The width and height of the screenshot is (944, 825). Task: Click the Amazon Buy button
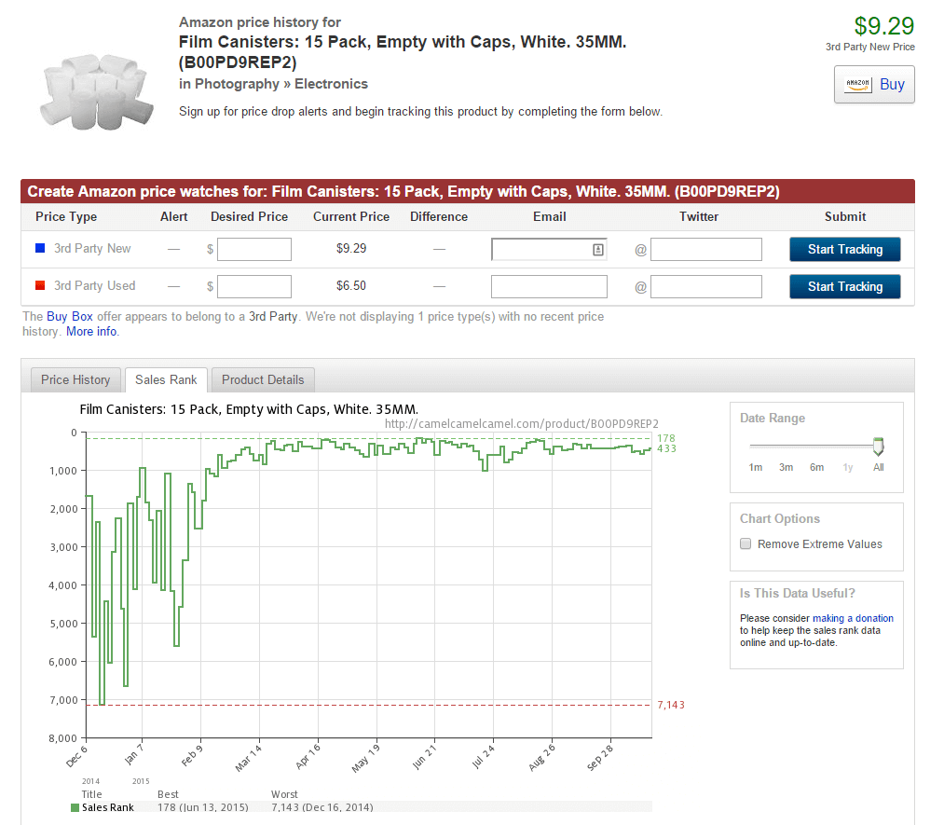pyautogui.click(x=873, y=84)
